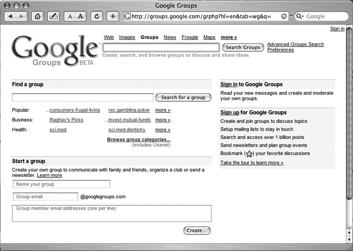Reload the page with the refresh icon

point(97,16)
